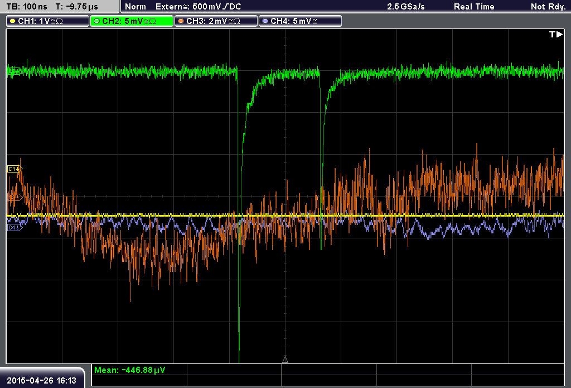Select the CH2: 5mV channel tab
Viewport: 571px width, 388px height.
point(132,21)
